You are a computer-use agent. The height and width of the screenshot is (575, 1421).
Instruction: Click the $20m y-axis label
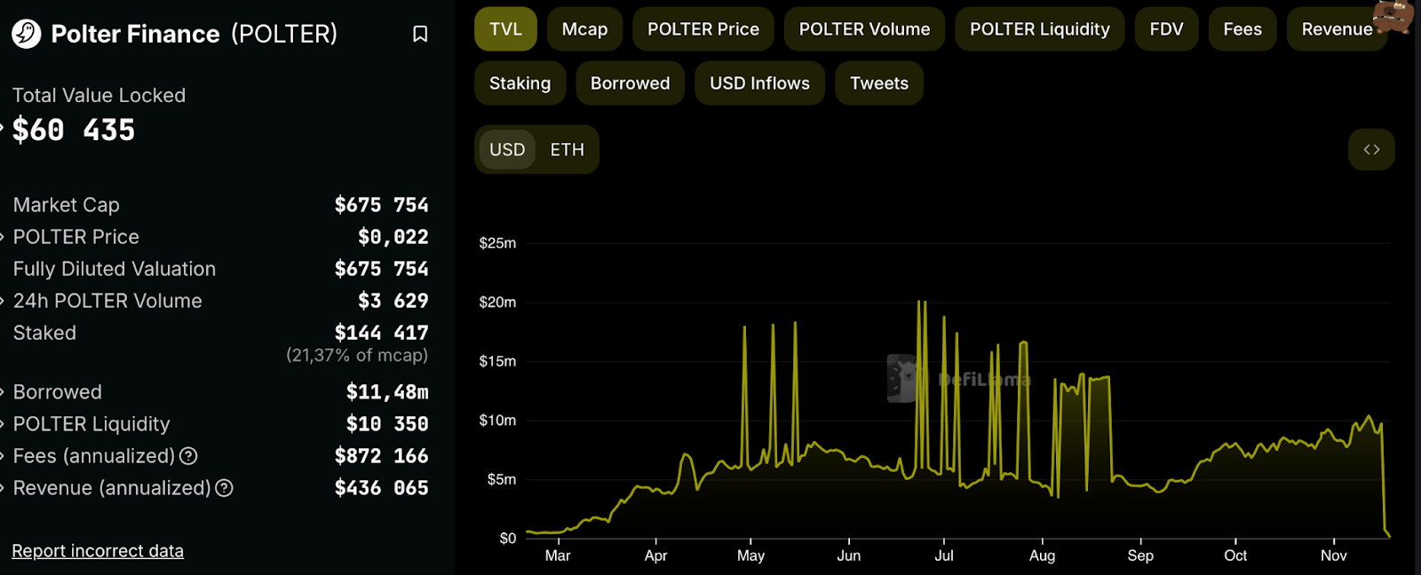coord(497,303)
